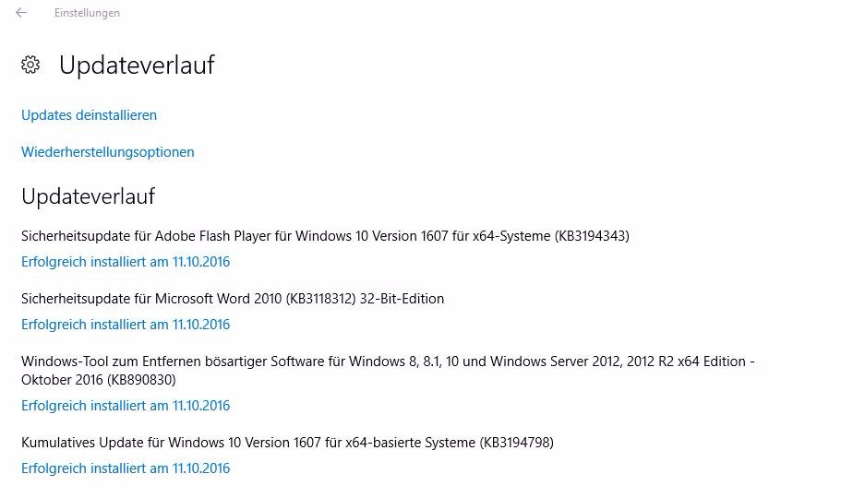841x486 pixels.
Task: Open install status link under Kumulatives Update KB3194798
Action: coord(126,468)
